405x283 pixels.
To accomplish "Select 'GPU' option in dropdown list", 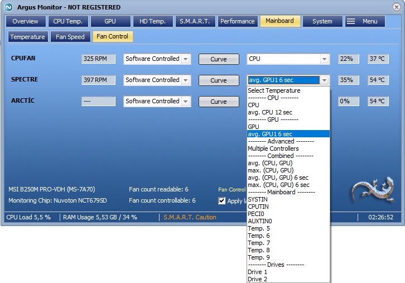I will (x=288, y=127).
